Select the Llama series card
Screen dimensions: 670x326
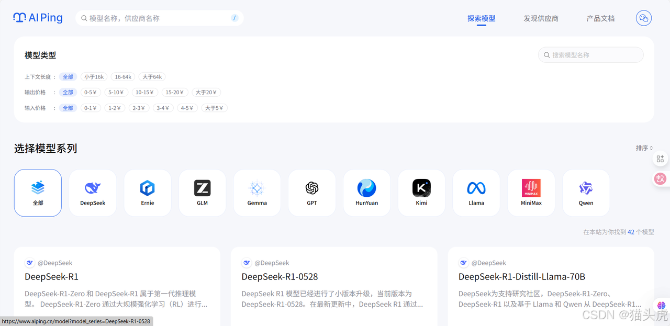click(x=476, y=193)
